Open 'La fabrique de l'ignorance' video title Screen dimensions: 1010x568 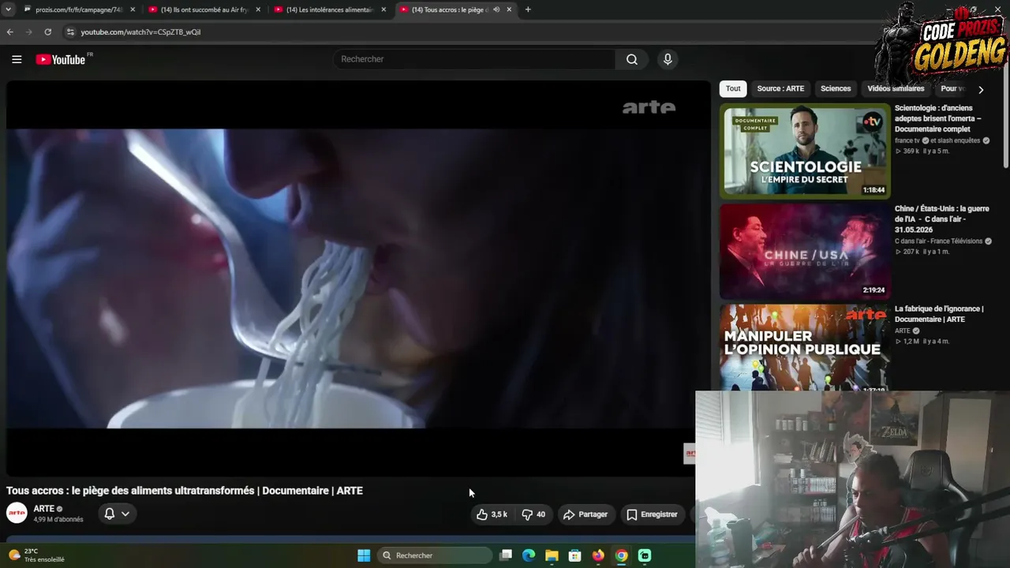click(939, 314)
